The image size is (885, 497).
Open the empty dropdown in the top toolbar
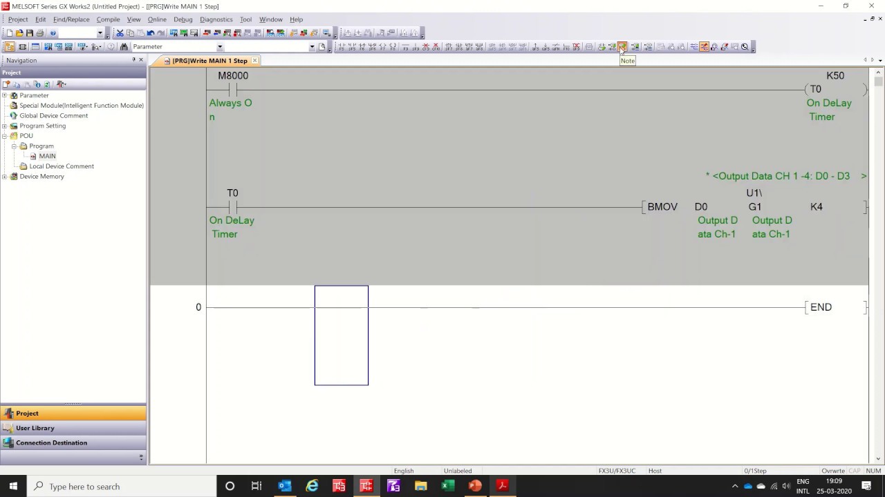(100, 33)
